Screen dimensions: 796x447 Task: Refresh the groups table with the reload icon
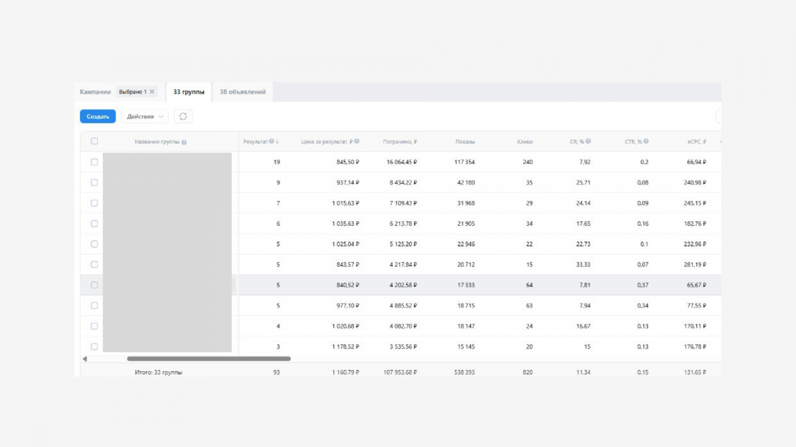183,116
